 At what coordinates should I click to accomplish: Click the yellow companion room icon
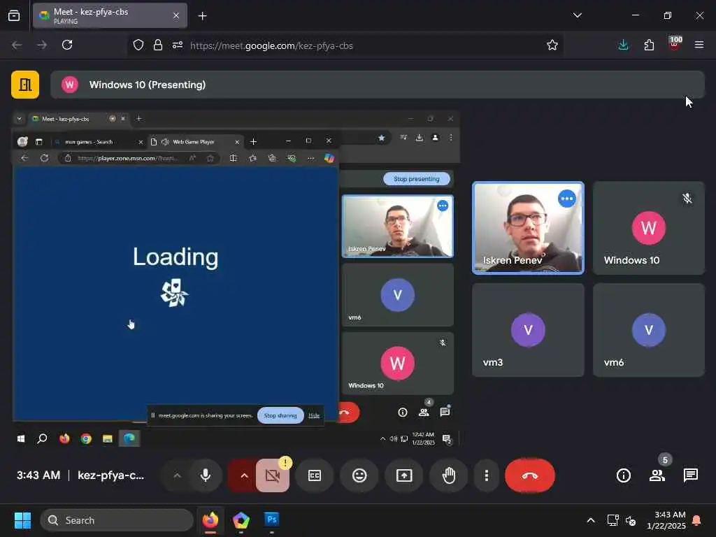pyautogui.click(x=25, y=85)
